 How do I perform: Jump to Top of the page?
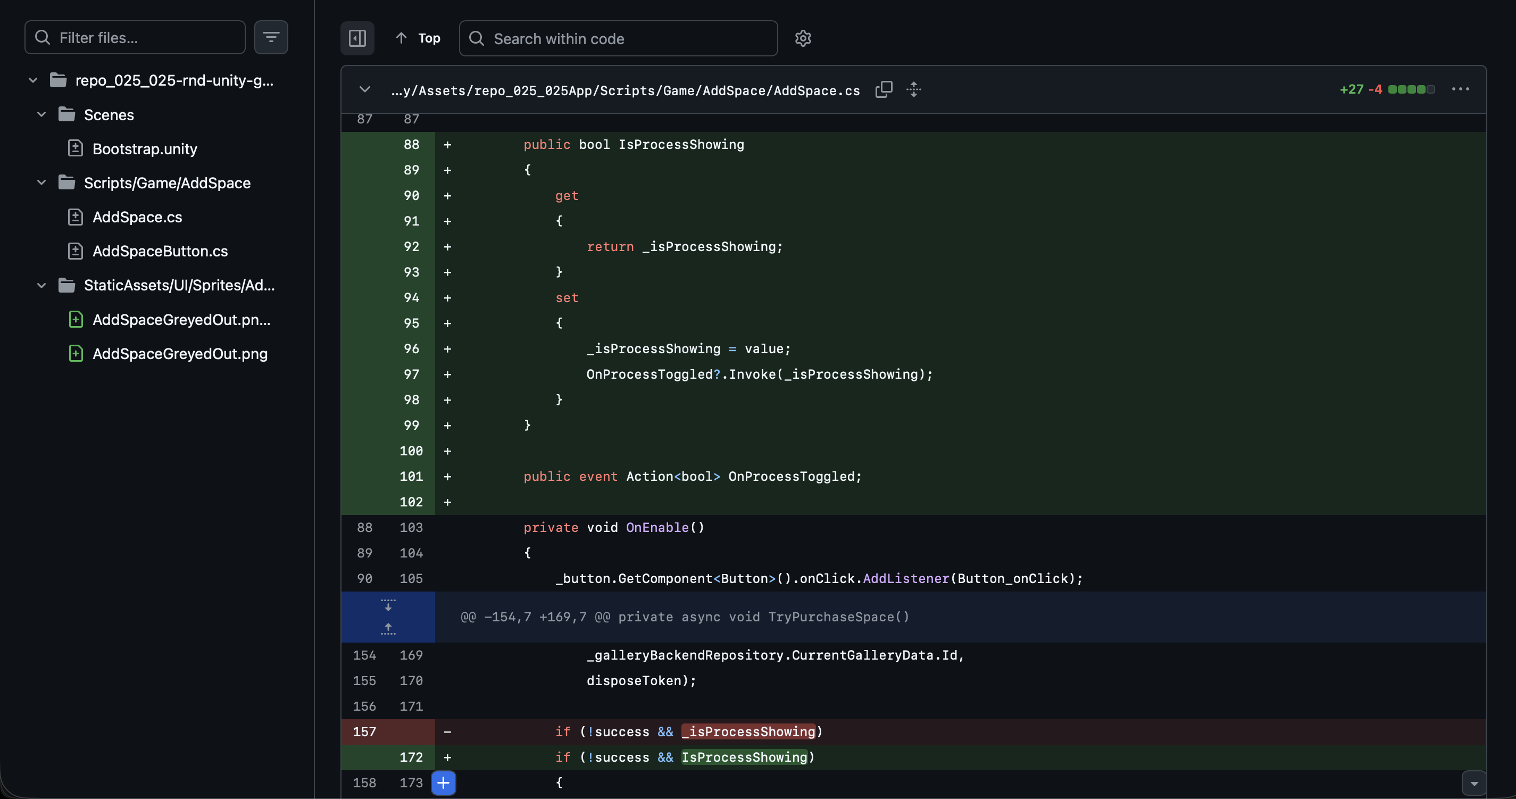419,38
